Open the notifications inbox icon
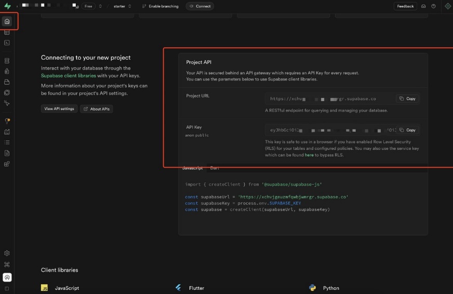Viewport: 453px width, 294px height. [423, 6]
